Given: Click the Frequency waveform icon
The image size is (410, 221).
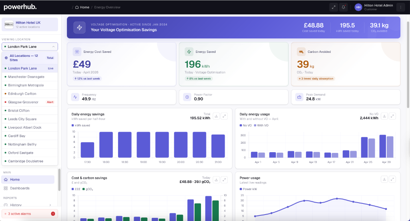Looking at the screenshot, I should (75, 97).
